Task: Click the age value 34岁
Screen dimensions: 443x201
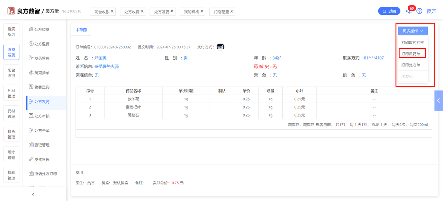Action: point(277,58)
